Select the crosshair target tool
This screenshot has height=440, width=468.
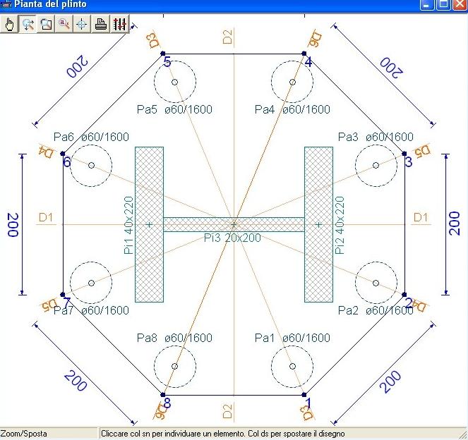point(82,24)
